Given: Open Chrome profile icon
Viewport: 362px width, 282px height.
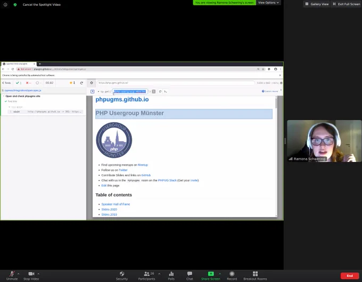Looking at the screenshot, I should tap(275, 69).
